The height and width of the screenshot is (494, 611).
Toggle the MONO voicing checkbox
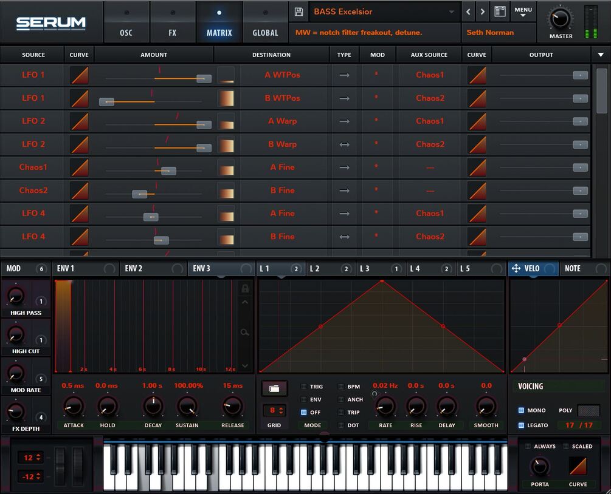click(x=521, y=410)
